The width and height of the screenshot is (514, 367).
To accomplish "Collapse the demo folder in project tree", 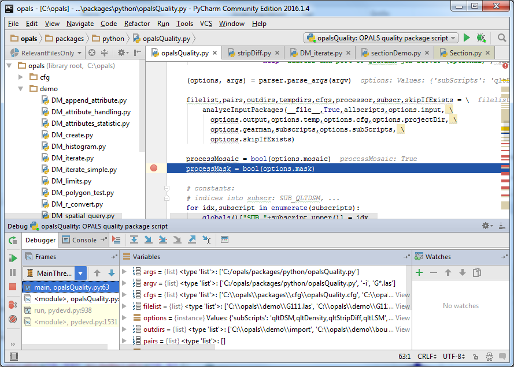I will click(20, 88).
